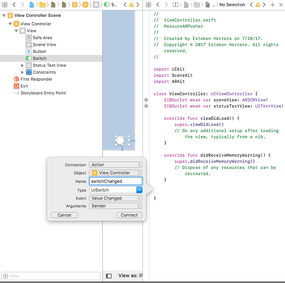Close the assistant editor with X icon

[x=281, y=5]
